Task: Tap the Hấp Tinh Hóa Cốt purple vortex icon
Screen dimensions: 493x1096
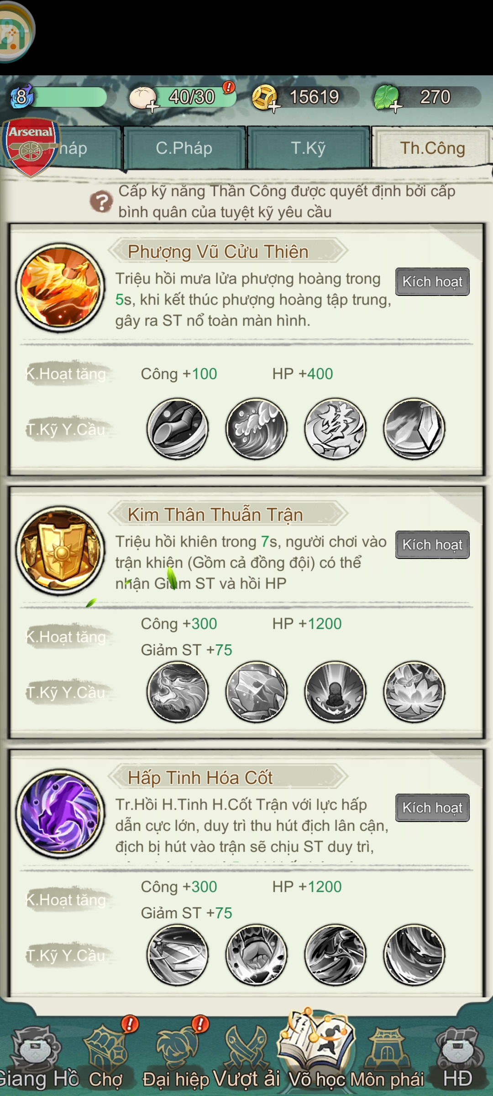Action: (x=60, y=814)
